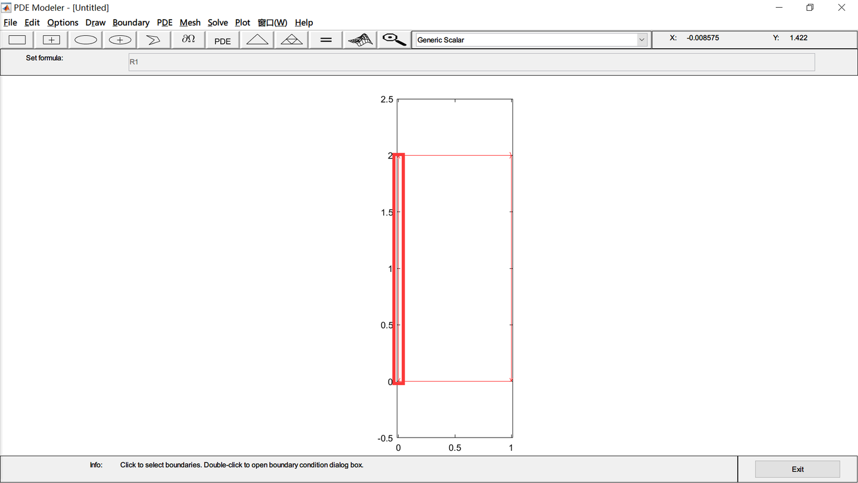
Task: Refine the mesh using refine icon
Action: tap(291, 39)
